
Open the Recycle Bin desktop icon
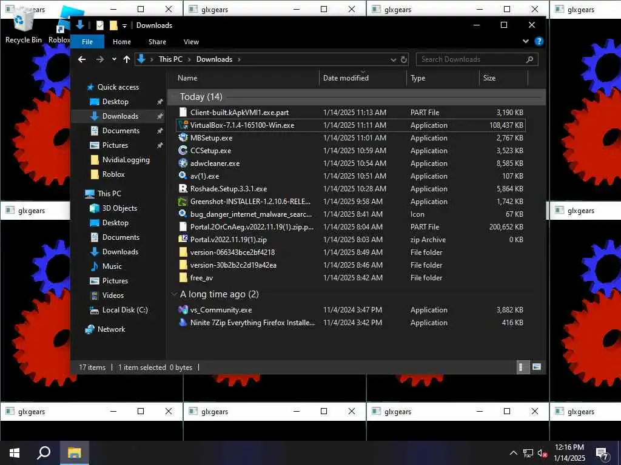point(24,24)
